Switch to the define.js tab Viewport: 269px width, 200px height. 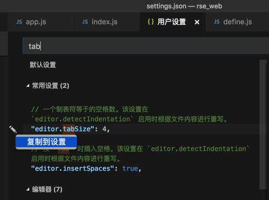(237, 22)
